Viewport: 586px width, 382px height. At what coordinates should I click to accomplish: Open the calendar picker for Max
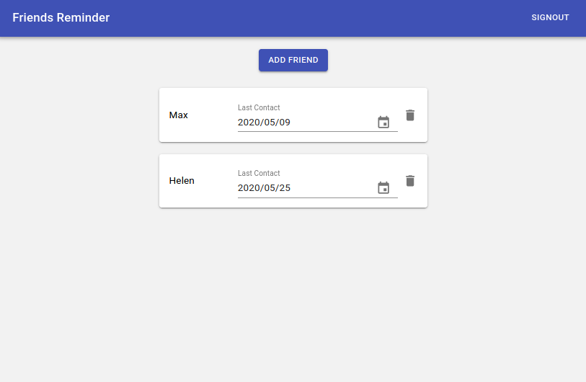(383, 123)
